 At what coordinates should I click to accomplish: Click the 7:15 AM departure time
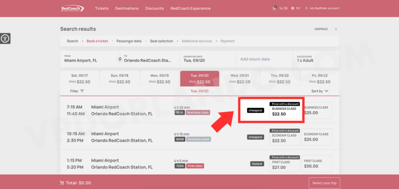tap(75, 107)
